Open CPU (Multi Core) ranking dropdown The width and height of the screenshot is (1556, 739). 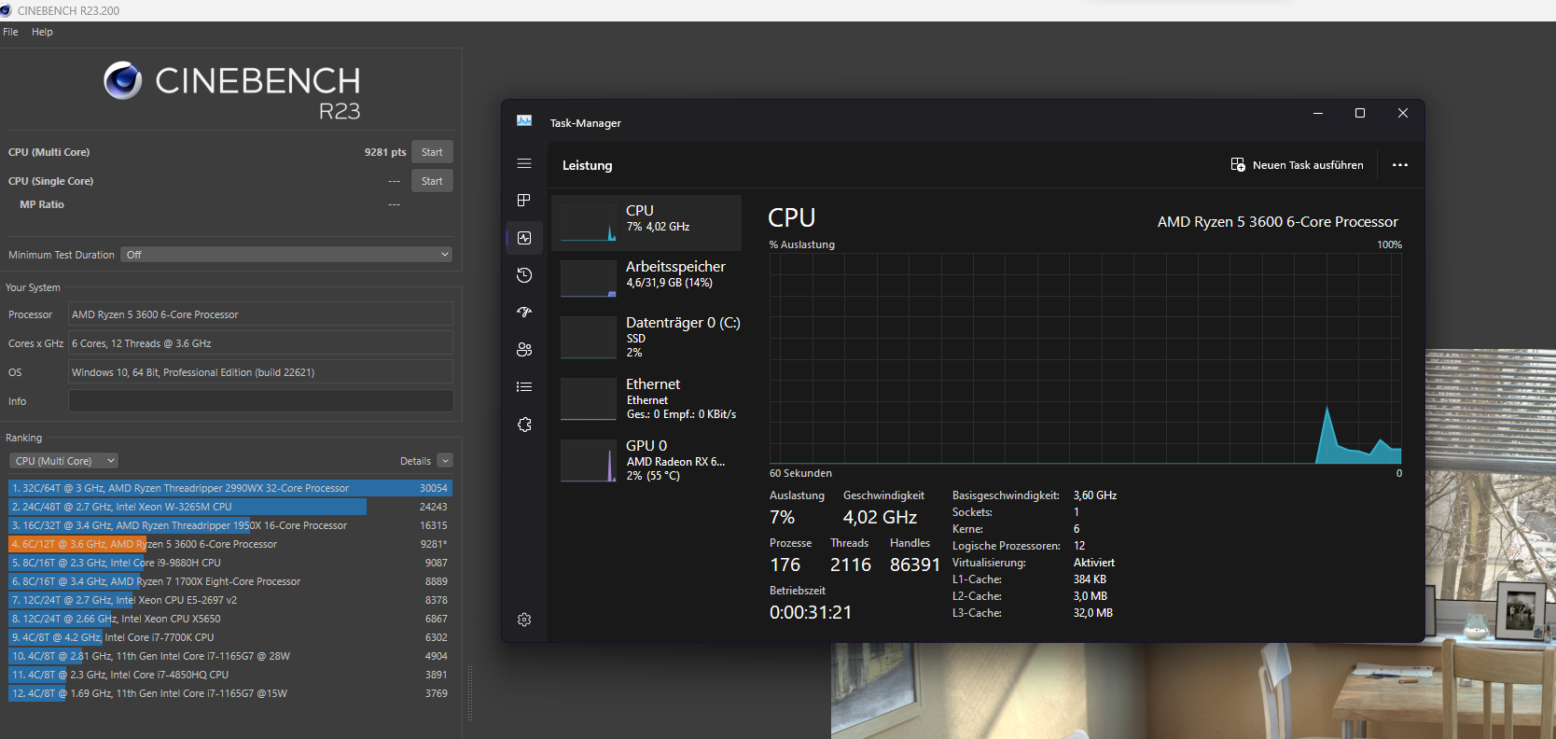click(64, 461)
